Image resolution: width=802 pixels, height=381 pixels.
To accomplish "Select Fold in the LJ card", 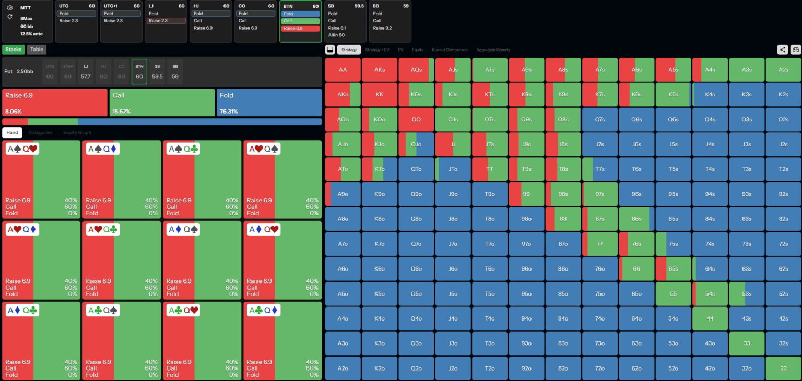I will tap(166, 14).
